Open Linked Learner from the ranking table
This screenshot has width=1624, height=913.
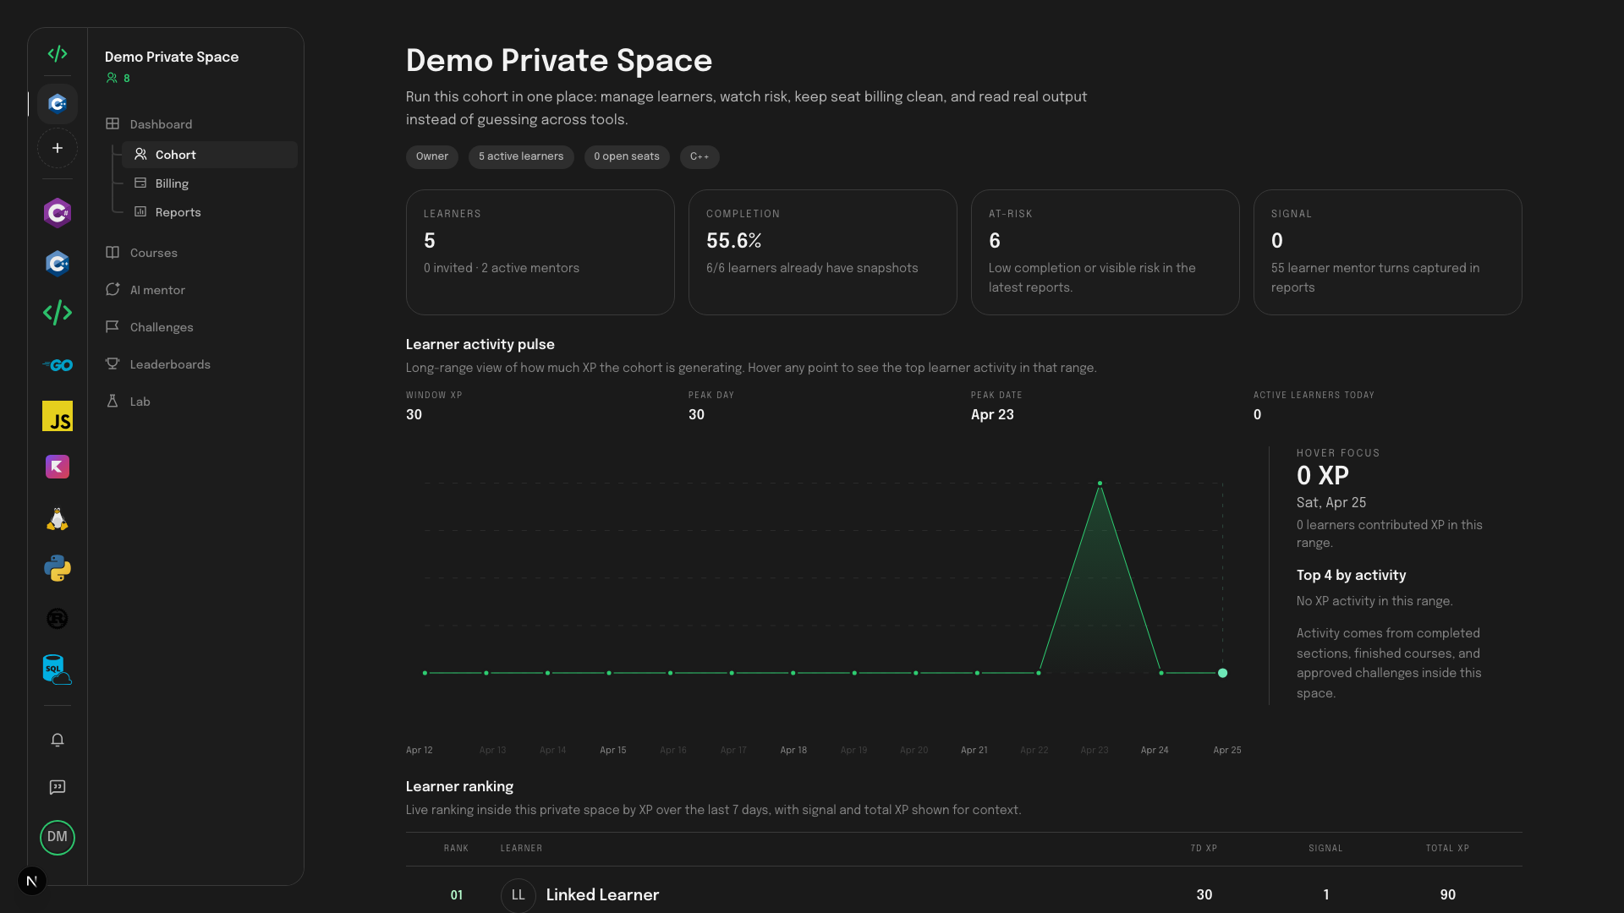(602, 895)
